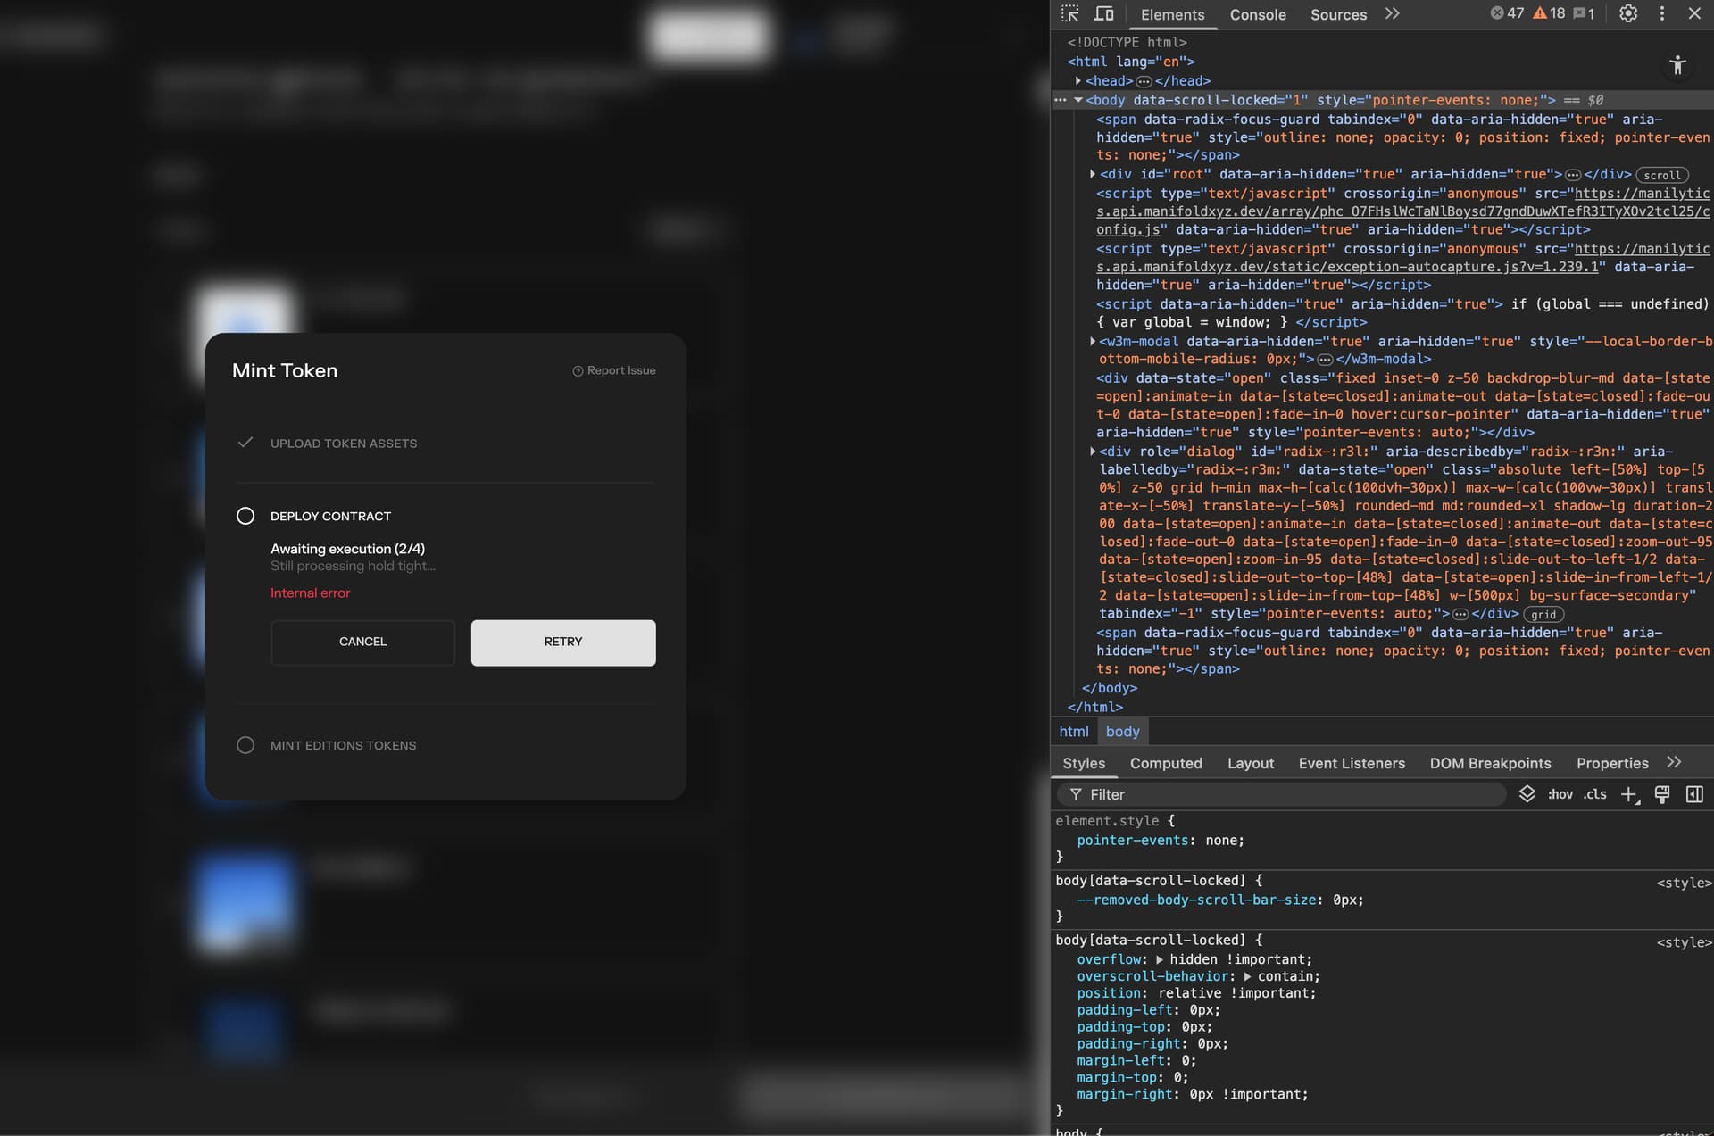Toggle the computed styles sidebar icon
Screen dimensions: 1714x1136
[1694, 794]
